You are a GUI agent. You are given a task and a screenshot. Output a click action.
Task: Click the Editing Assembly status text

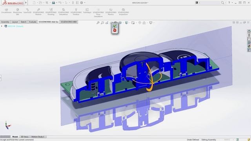point(209,139)
